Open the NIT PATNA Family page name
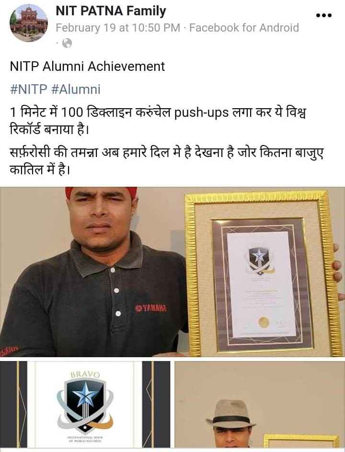 tap(111, 11)
